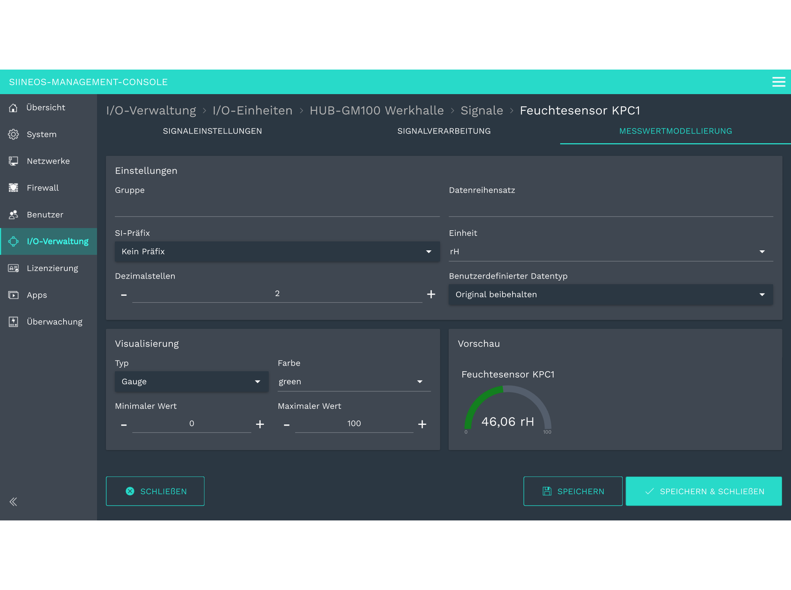Increase Dezimalstellen with plus
Screen dimensions: 791x590
point(431,295)
